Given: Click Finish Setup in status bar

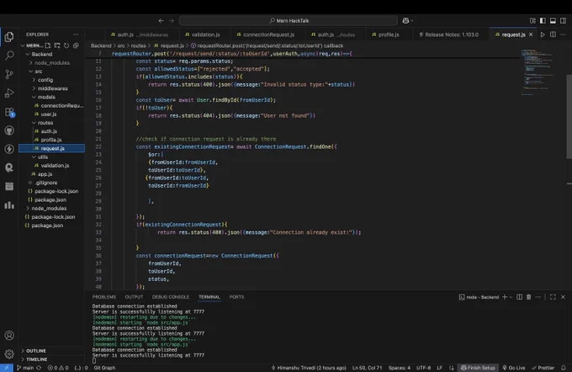Looking at the screenshot, I should point(479,368).
